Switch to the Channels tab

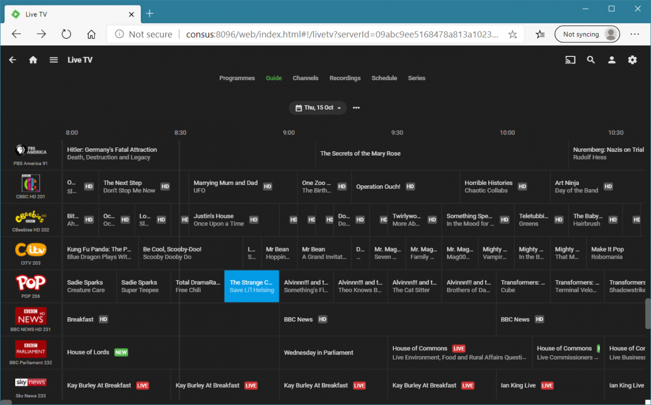tap(305, 78)
